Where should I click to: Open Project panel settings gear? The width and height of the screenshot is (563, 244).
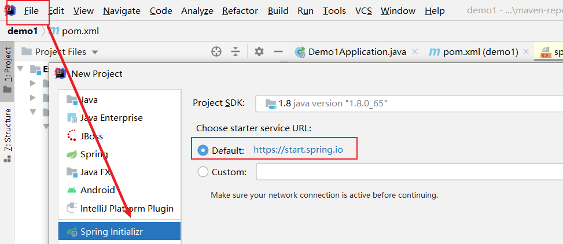(259, 51)
